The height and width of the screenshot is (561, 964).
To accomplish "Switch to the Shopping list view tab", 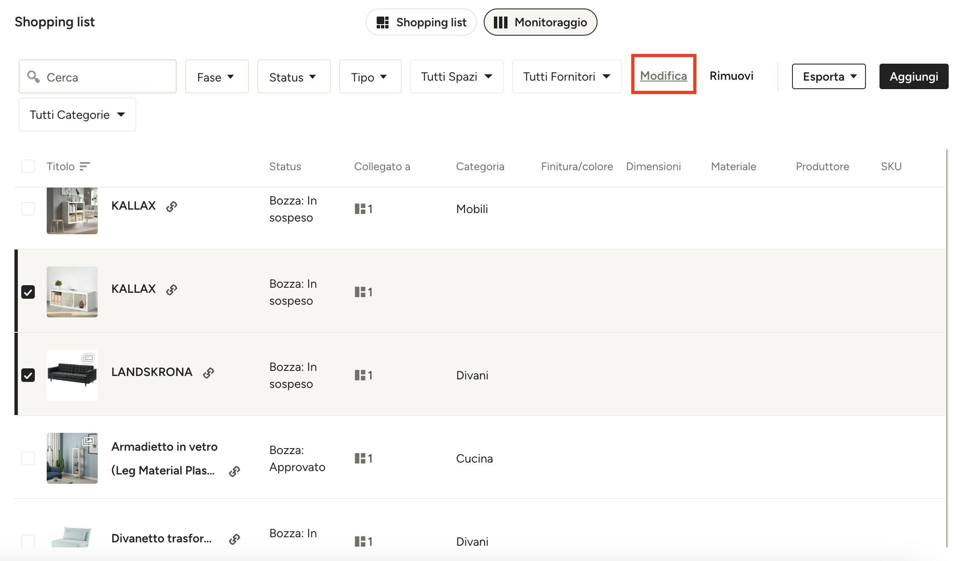I will click(x=421, y=22).
